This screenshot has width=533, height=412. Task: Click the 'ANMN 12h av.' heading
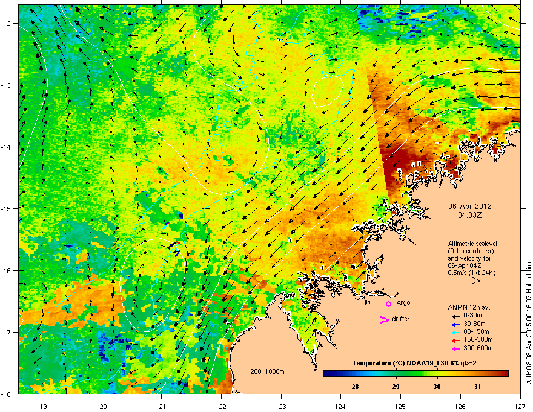tap(469, 307)
